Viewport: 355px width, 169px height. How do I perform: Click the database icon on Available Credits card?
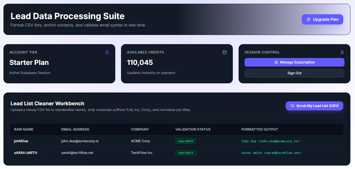[x=225, y=52]
